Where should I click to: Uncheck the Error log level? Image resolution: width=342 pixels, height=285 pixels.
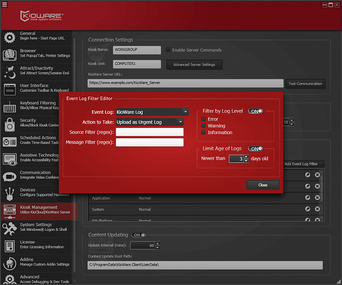(204, 119)
